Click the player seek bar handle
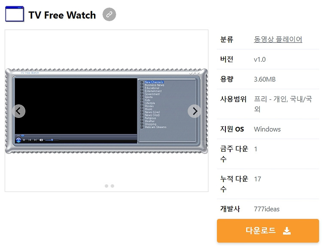 [23, 135]
